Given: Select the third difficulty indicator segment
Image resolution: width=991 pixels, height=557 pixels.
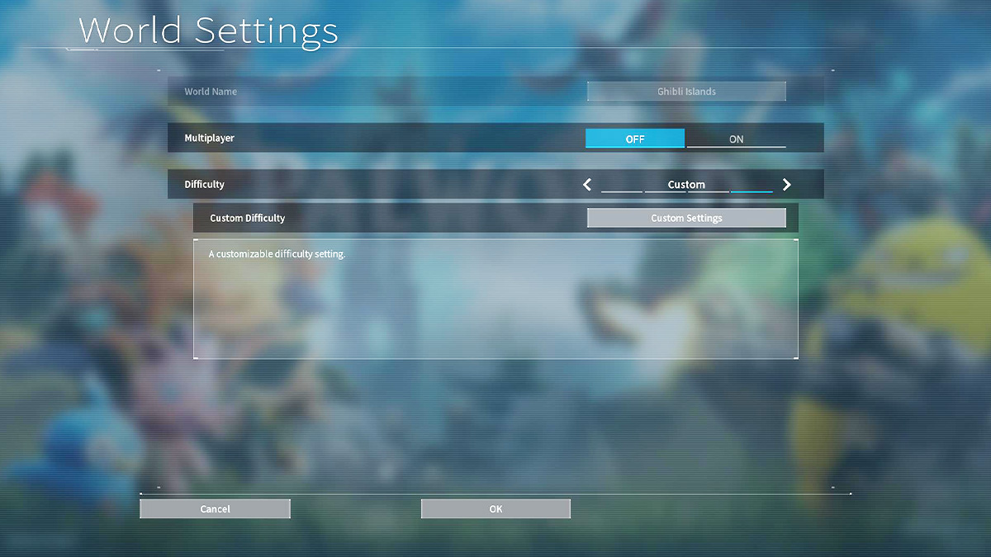Looking at the screenshot, I should [x=709, y=191].
